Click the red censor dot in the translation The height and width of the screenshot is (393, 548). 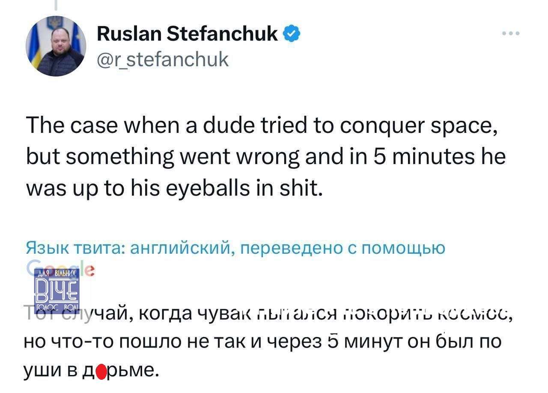pyautogui.click(x=101, y=369)
